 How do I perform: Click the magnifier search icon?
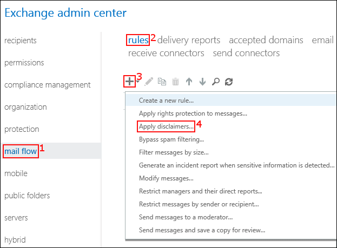pos(216,82)
